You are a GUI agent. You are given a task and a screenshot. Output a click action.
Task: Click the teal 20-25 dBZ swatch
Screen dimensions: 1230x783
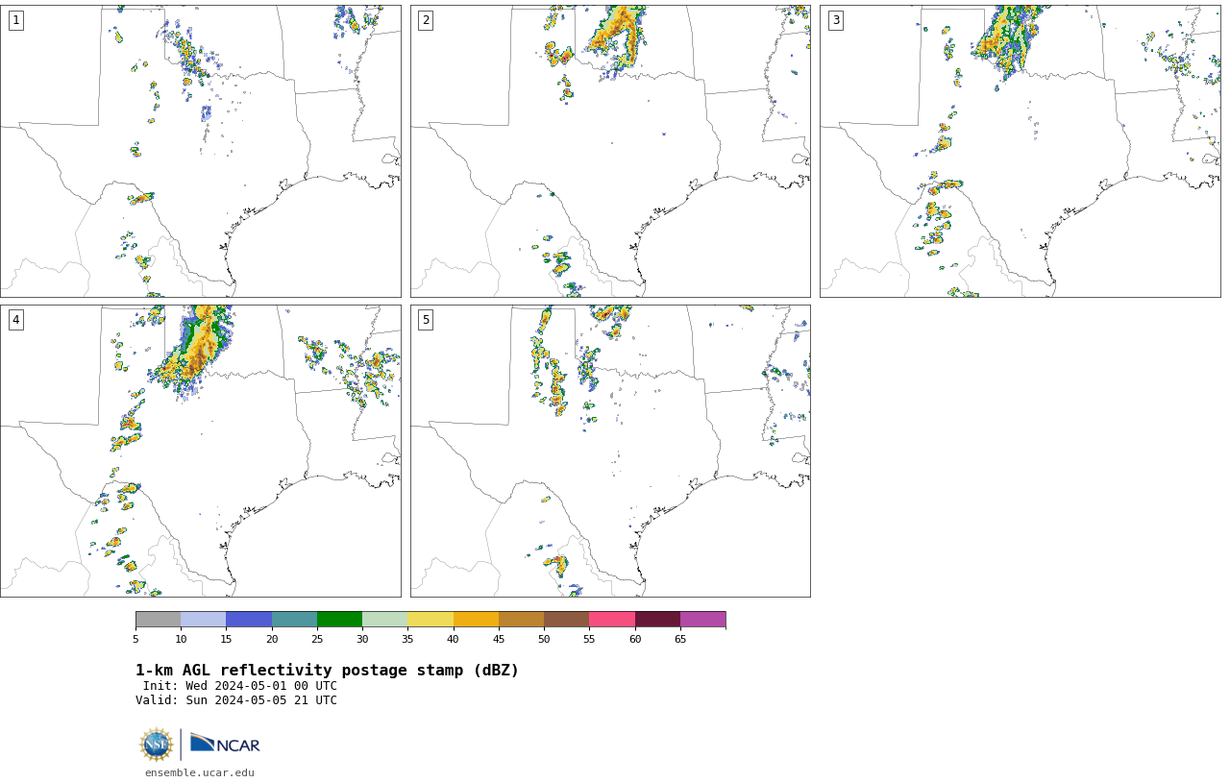click(294, 619)
